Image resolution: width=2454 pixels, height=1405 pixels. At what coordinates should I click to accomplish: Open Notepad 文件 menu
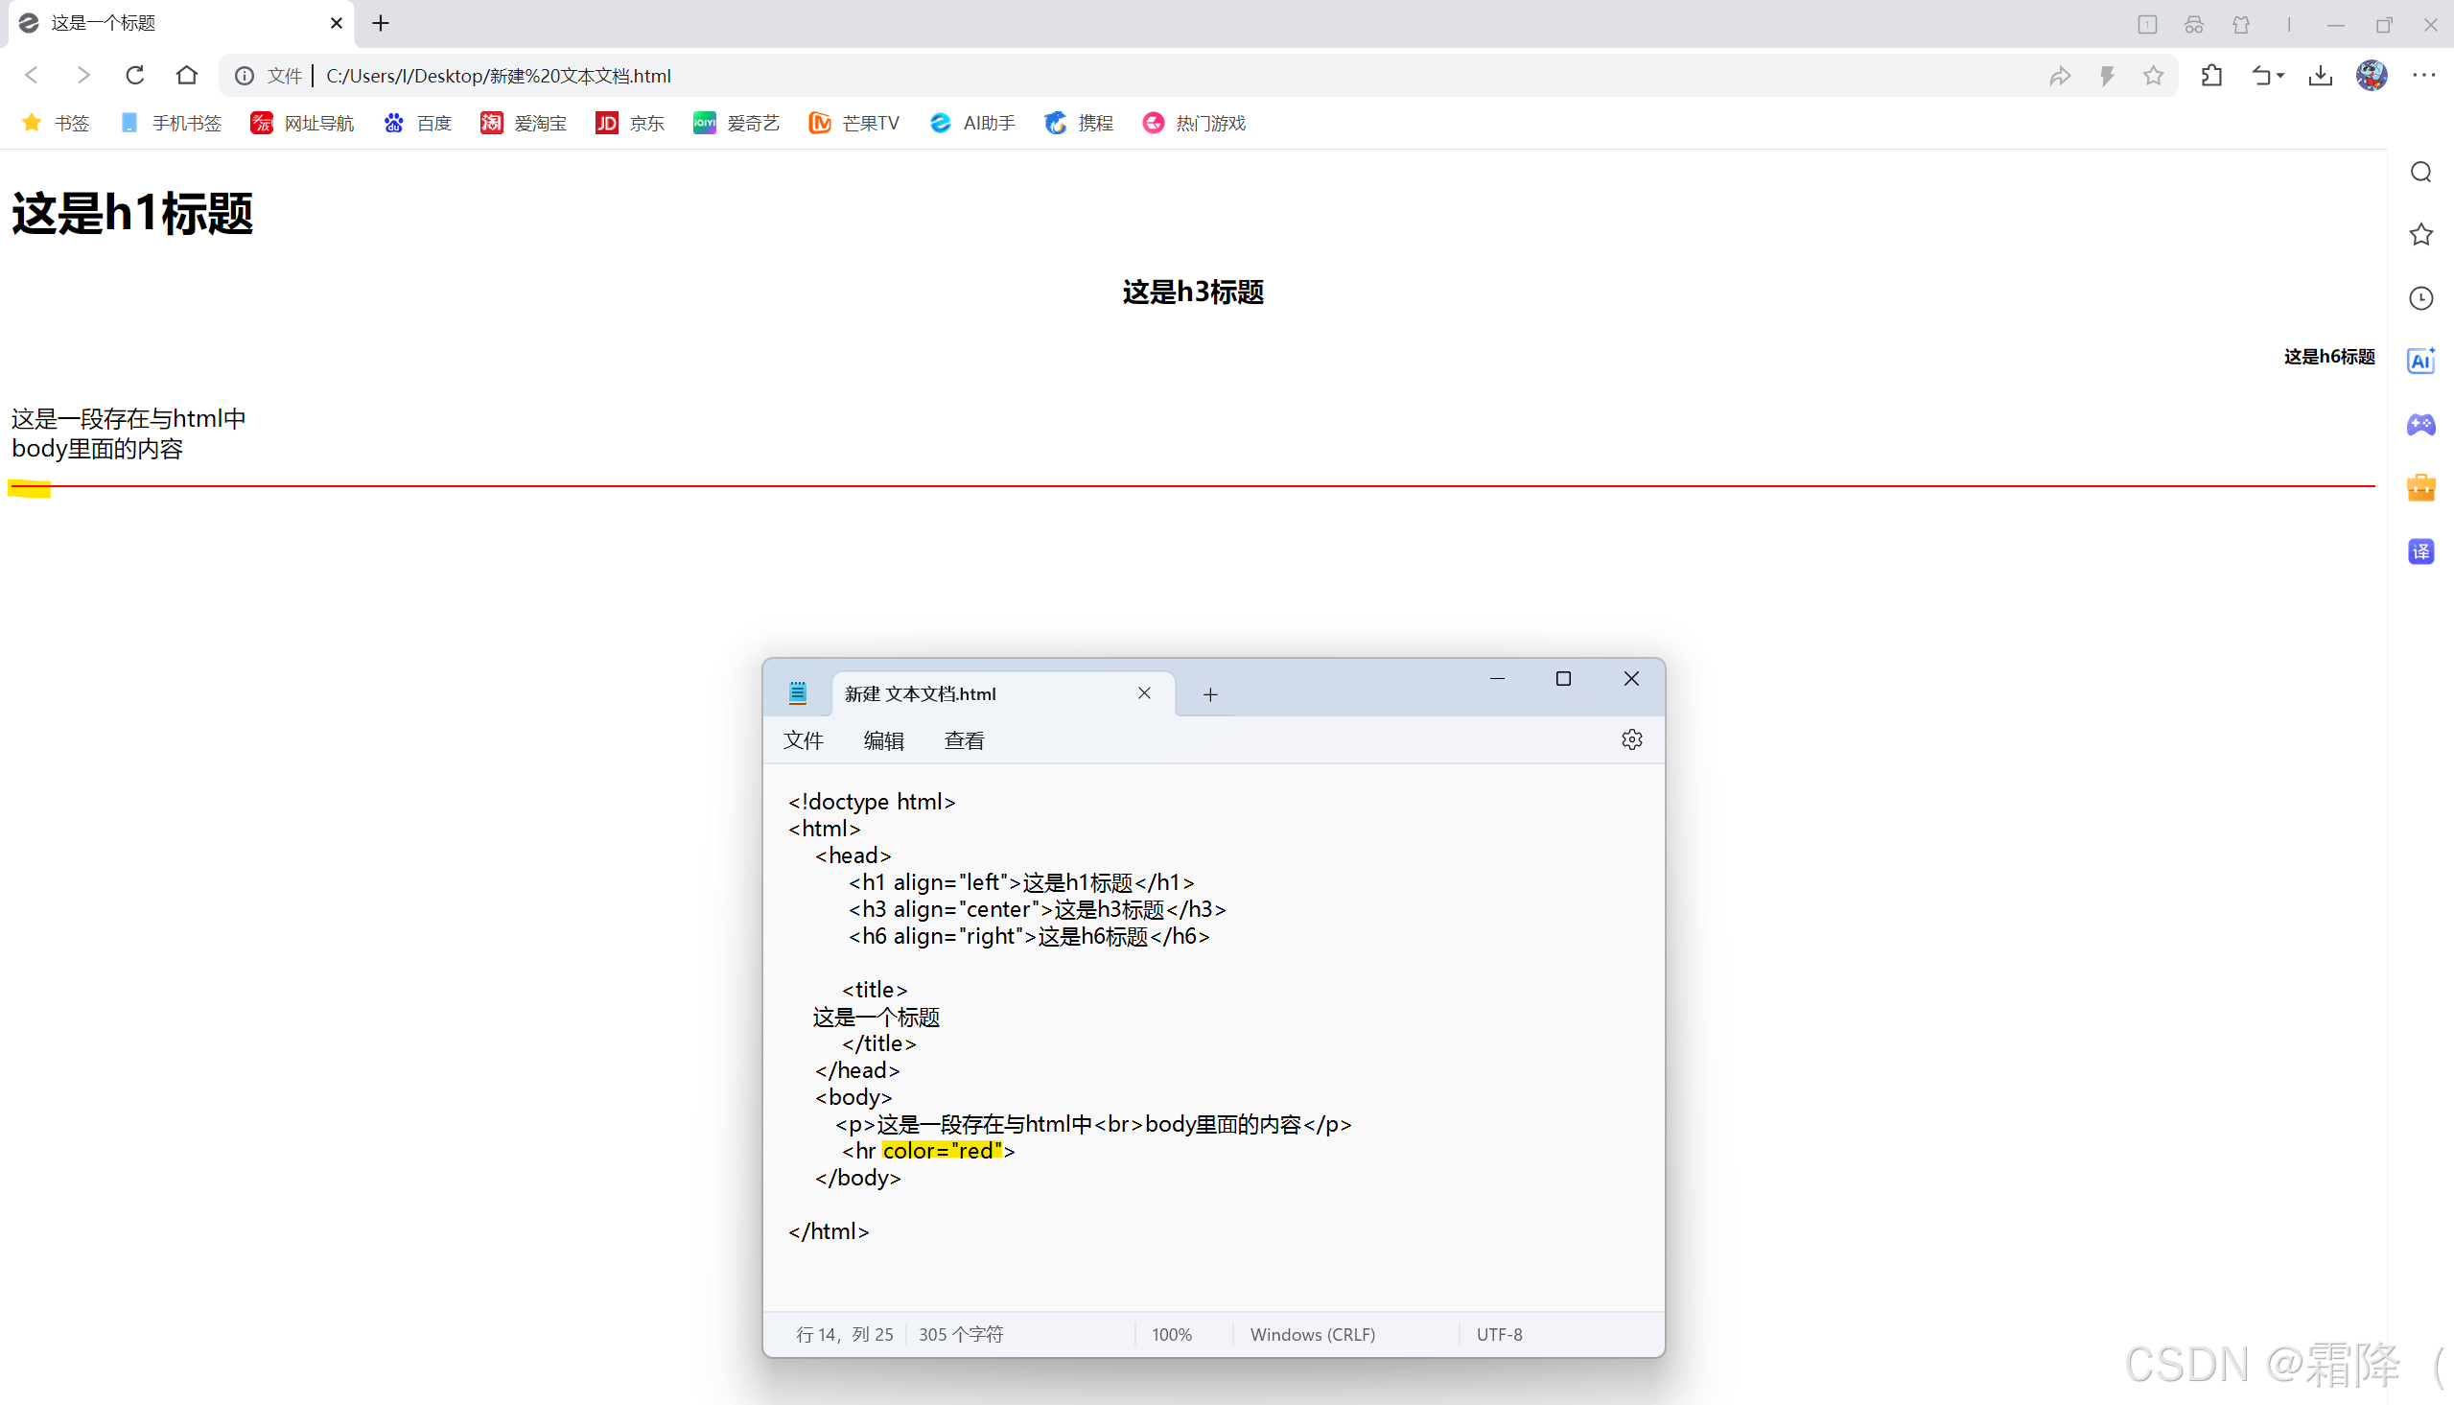click(x=803, y=740)
